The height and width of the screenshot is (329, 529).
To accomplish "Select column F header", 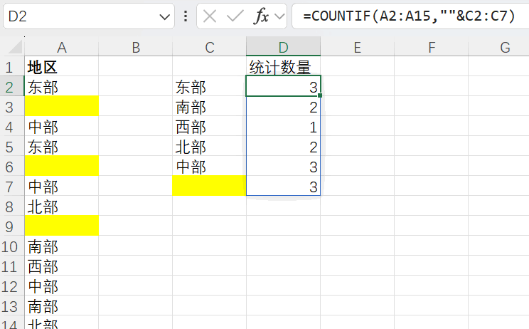I will [431, 47].
